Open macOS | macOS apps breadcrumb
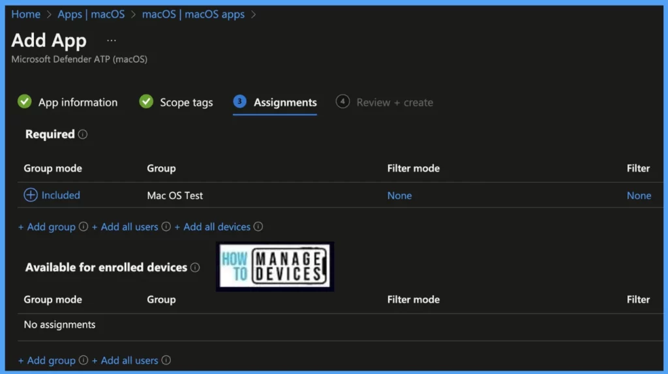Image resolution: width=668 pixels, height=374 pixels. click(193, 14)
